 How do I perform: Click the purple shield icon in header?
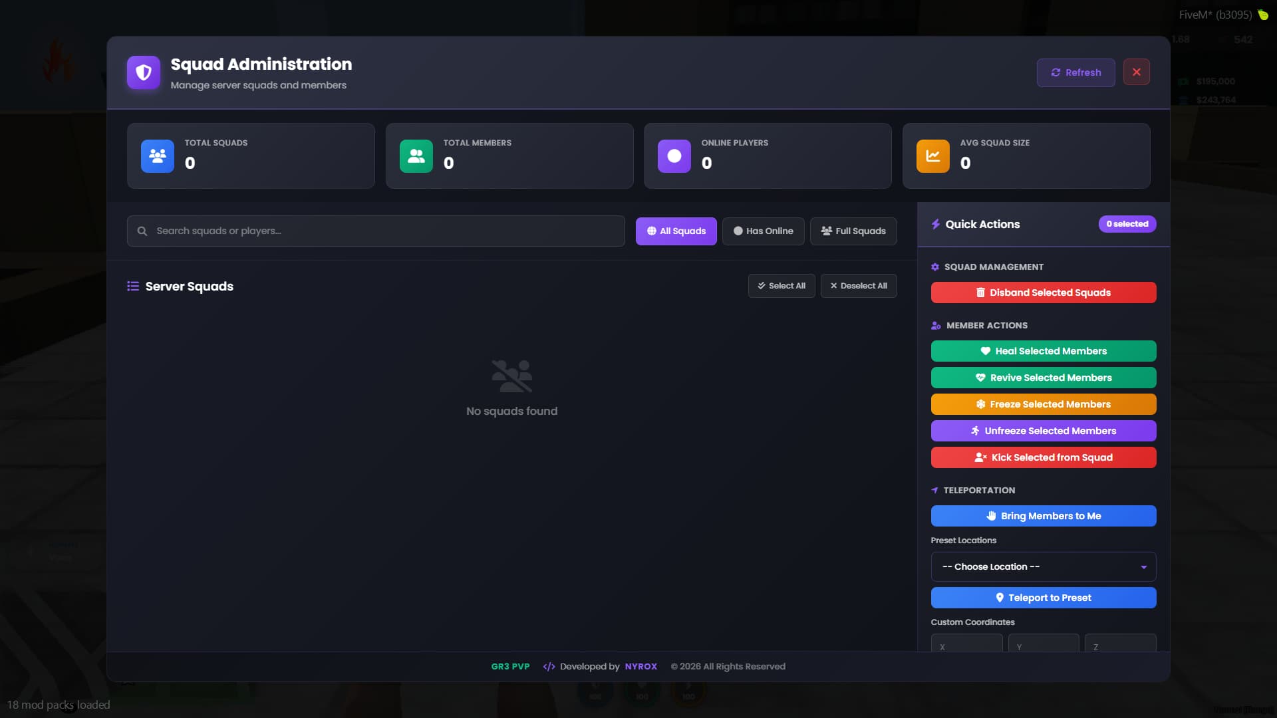[144, 72]
